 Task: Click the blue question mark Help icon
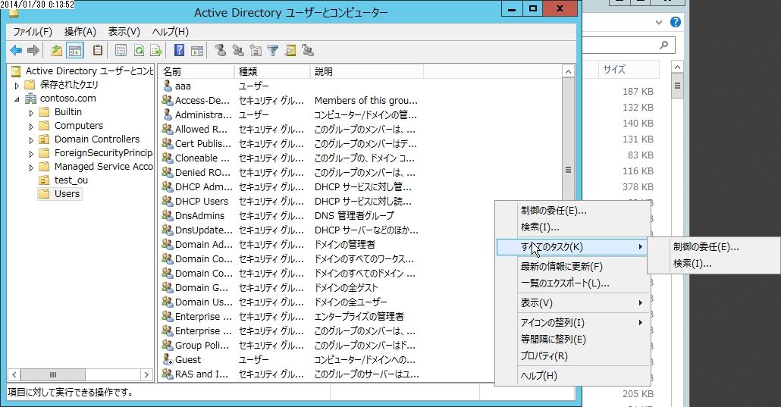[179, 50]
